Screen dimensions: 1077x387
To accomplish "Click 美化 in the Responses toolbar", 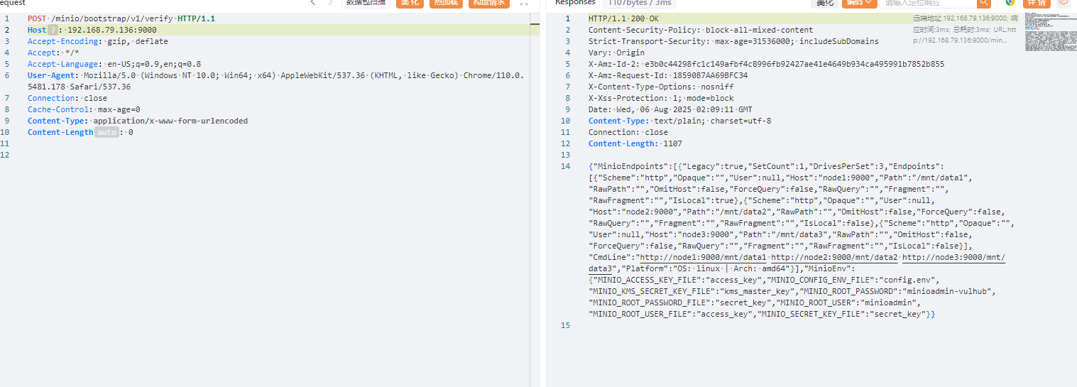I will tap(824, 3).
